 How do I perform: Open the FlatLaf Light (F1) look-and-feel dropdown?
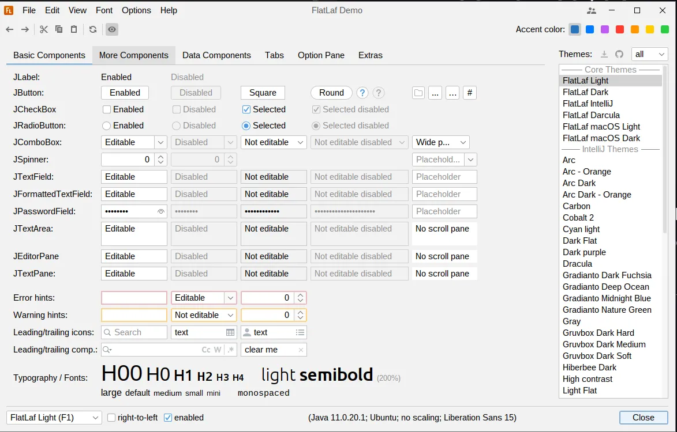(54, 418)
